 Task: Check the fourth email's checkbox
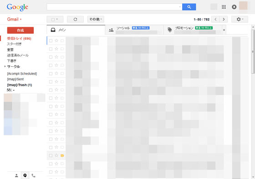click(51, 65)
